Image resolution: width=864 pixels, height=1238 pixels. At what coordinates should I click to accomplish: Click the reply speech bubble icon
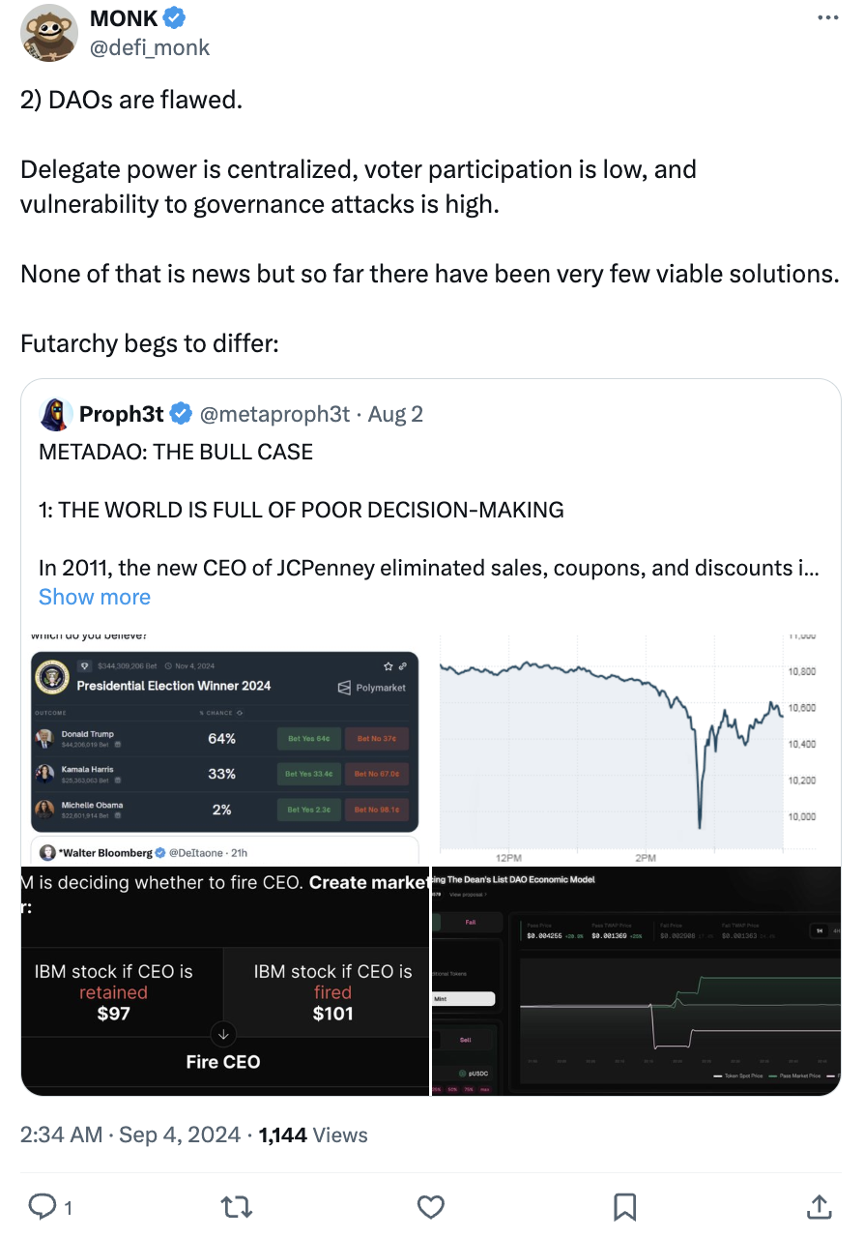point(43,1206)
